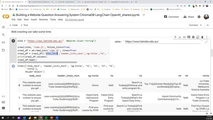Open the terminal icon in sidebar
Image resolution: width=213 pixels, height=120 pixels.
coord(3,108)
